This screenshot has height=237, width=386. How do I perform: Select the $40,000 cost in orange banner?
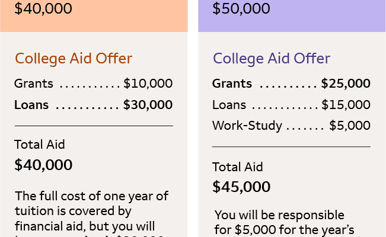tap(43, 8)
